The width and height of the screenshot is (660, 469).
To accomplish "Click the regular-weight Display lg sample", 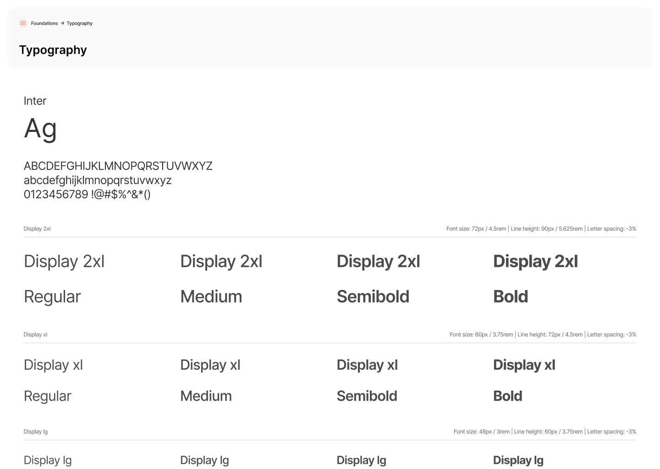I will 48,461.
